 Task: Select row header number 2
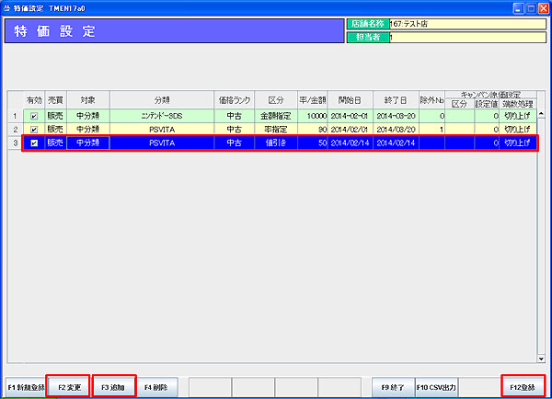pos(15,130)
